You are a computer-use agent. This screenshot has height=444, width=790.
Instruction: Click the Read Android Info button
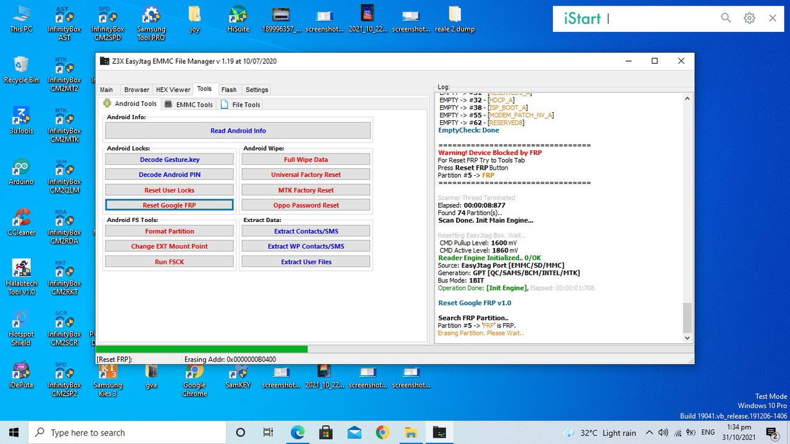(x=238, y=131)
